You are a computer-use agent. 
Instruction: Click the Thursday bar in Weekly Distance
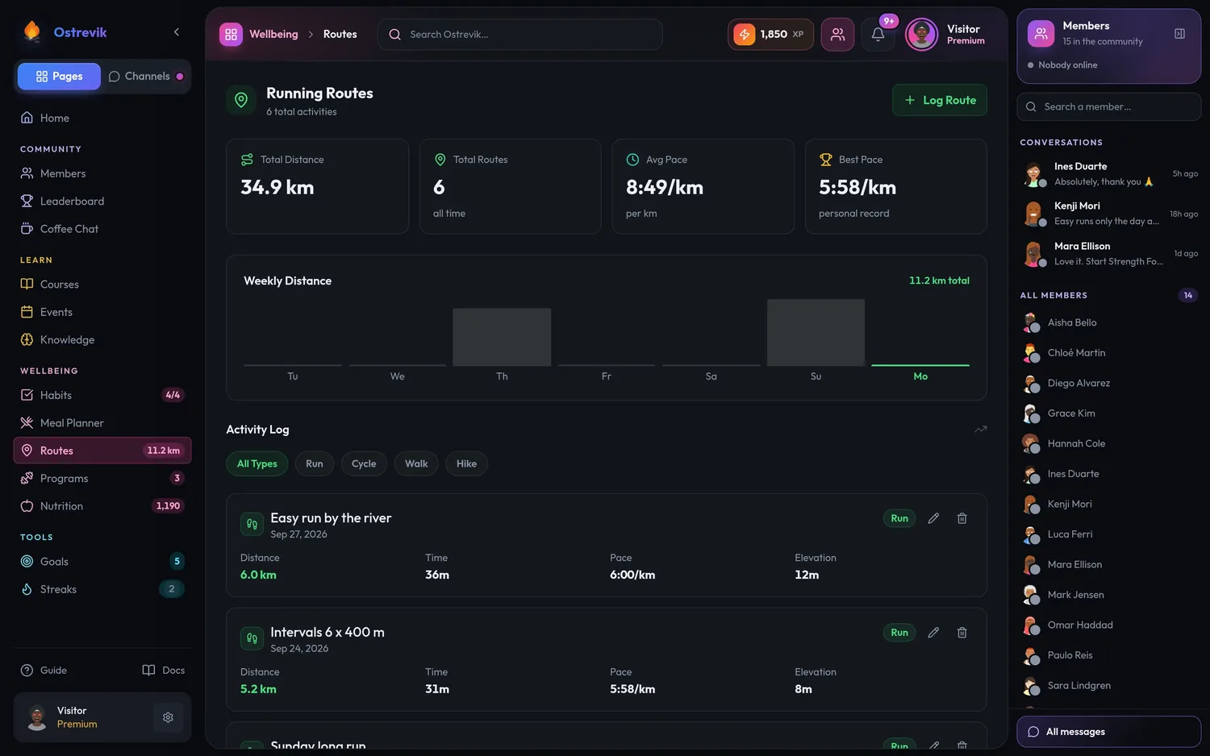tap(502, 337)
